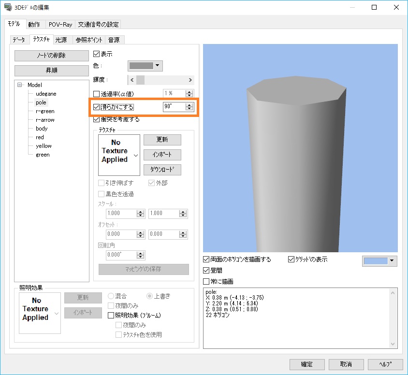
Task: Click the 3D pole preview viewport
Action: click(300, 148)
